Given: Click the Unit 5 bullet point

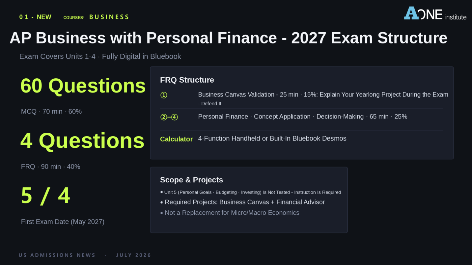Looking at the screenshot, I should [x=251, y=192].
